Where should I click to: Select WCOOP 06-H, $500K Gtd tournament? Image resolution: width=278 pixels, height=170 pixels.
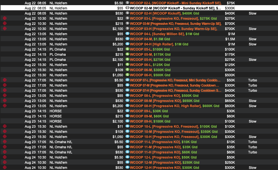click(x=150, y=75)
